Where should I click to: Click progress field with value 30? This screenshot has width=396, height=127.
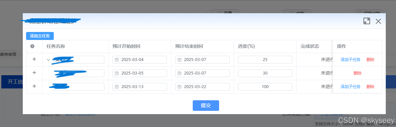(x=265, y=73)
